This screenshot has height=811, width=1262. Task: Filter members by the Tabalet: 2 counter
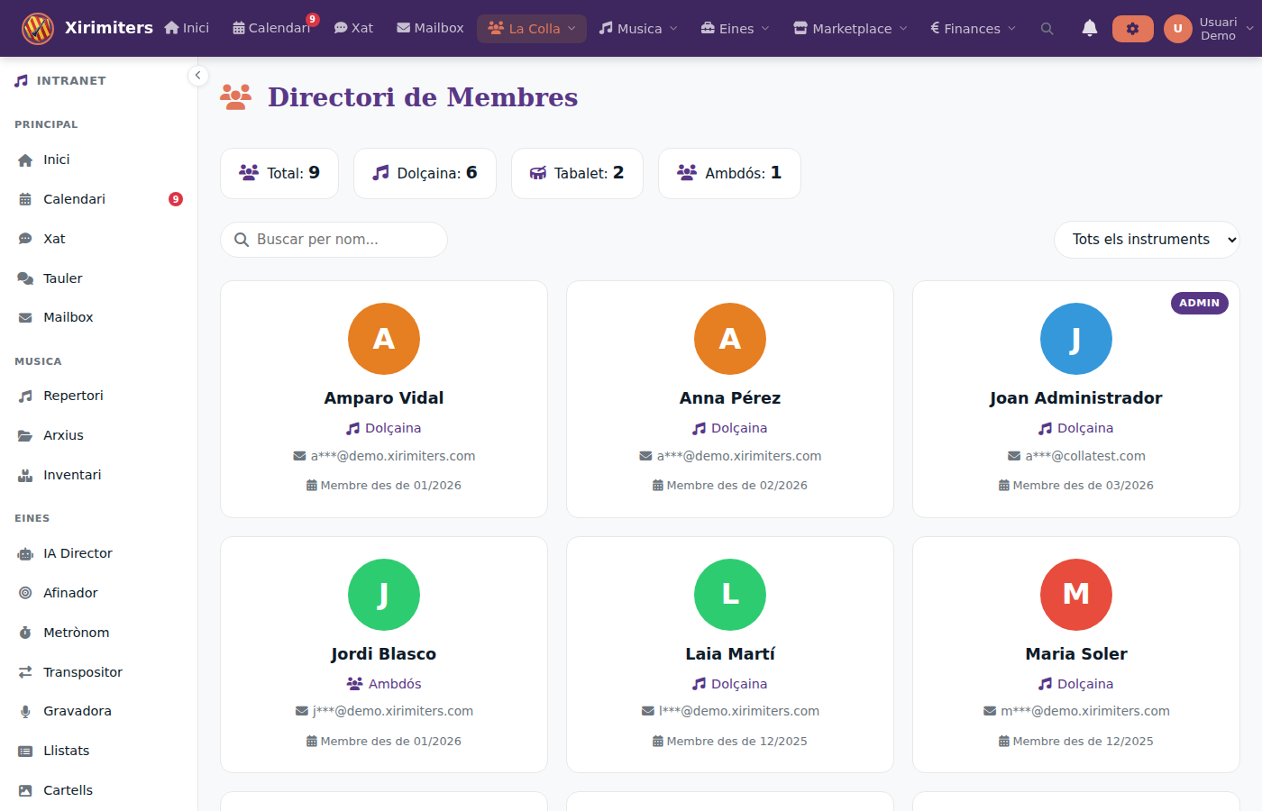click(577, 173)
